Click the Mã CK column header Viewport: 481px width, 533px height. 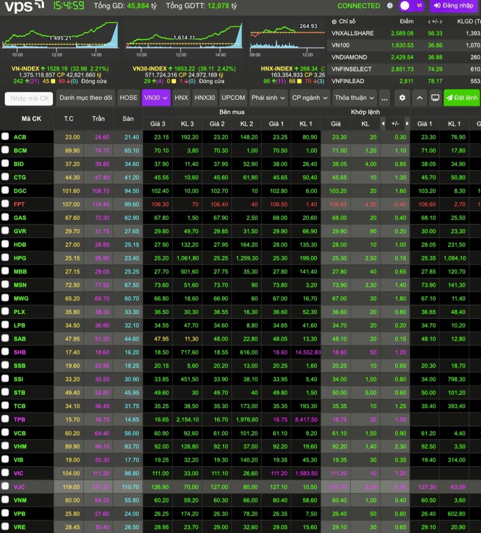pyautogui.click(x=32, y=119)
